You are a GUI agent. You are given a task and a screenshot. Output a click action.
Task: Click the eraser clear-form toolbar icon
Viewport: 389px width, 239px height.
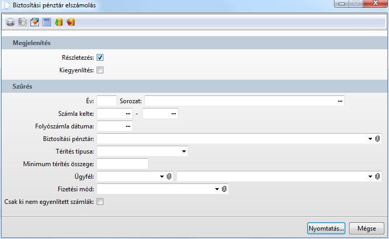(35, 23)
